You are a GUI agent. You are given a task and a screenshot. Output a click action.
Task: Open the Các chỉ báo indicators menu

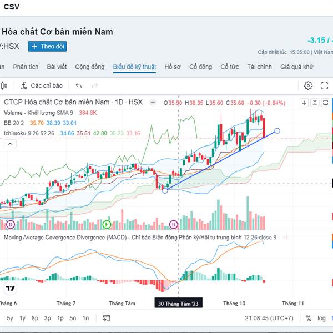pyautogui.click(x=42, y=86)
